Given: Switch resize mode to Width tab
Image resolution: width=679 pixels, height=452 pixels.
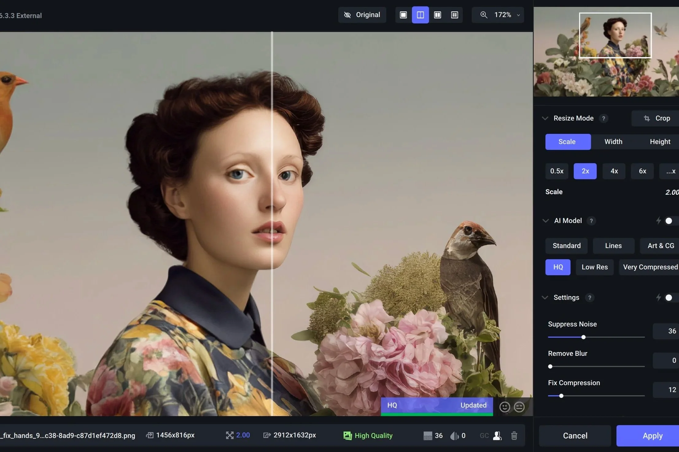Looking at the screenshot, I should click(x=613, y=142).
